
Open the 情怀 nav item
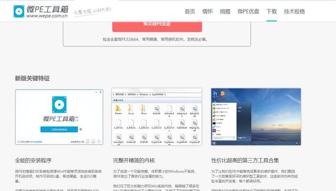[x=208, y=11]
